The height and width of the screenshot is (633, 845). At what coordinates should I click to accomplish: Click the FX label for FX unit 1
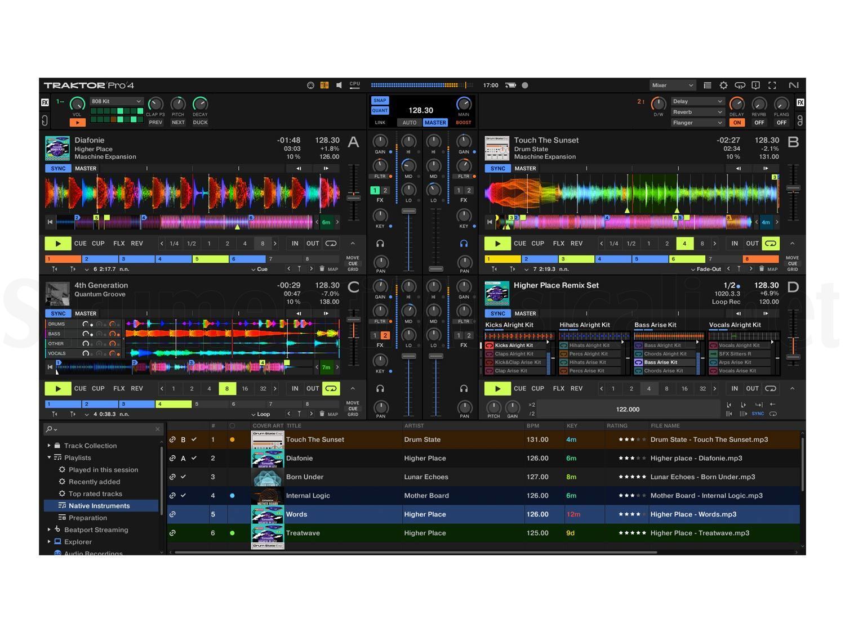tap(45, 102)
